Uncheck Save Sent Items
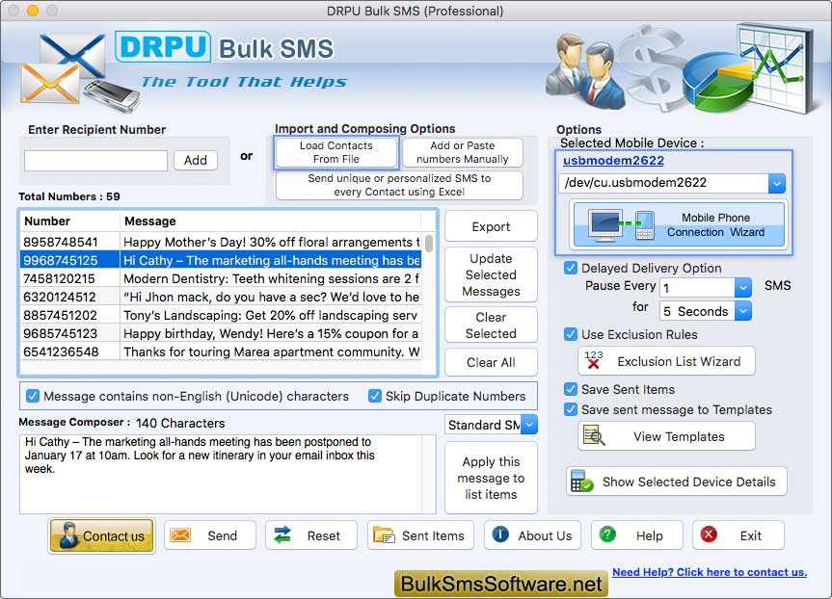The width and height of the screenshot is (832, 599). coord(571,389)
